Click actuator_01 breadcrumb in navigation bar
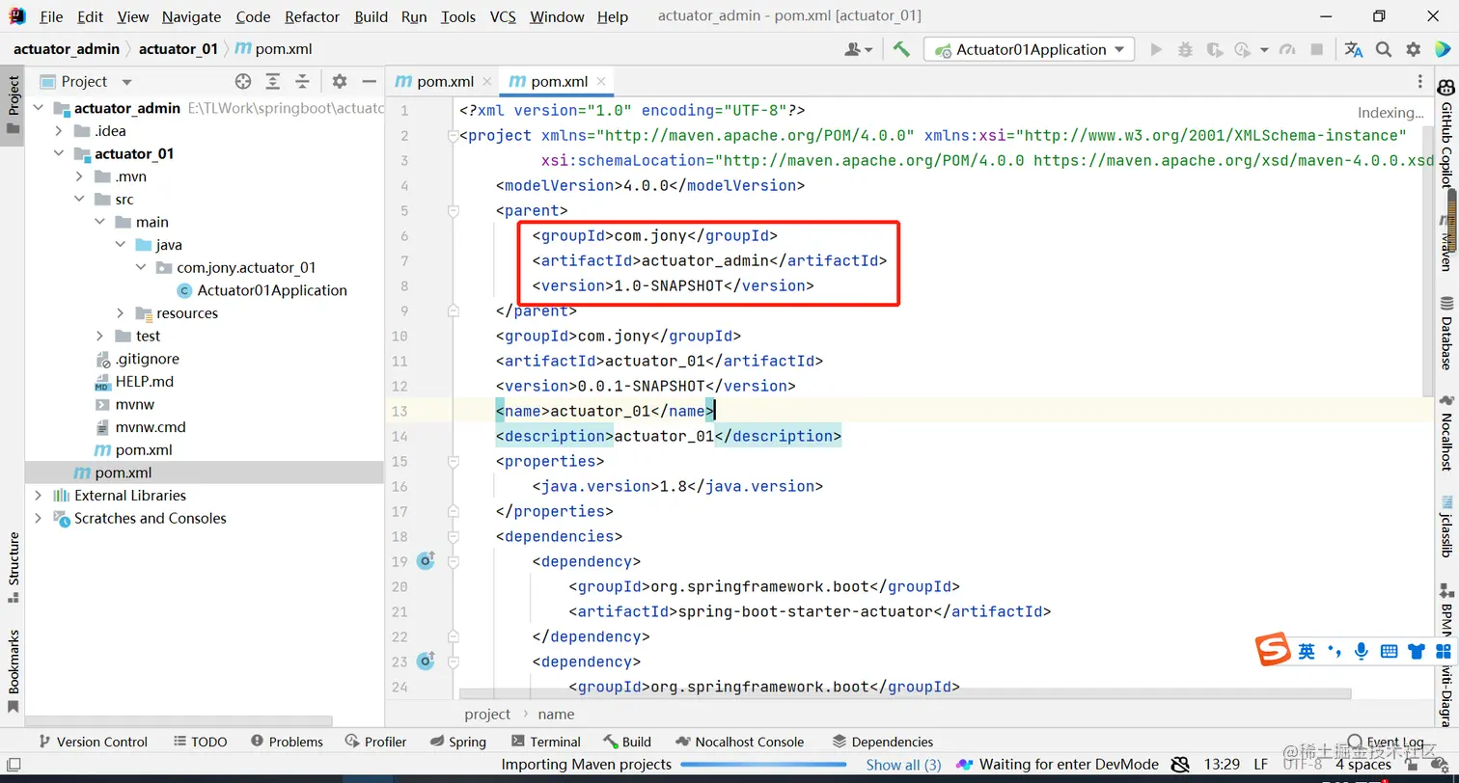 178,49
